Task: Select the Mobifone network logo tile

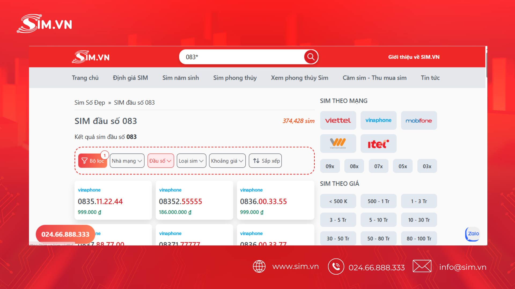Action: pyautogui.click(x=419, y=120)
